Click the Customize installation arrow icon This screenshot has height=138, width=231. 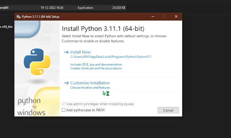click(x=66, y=83)
